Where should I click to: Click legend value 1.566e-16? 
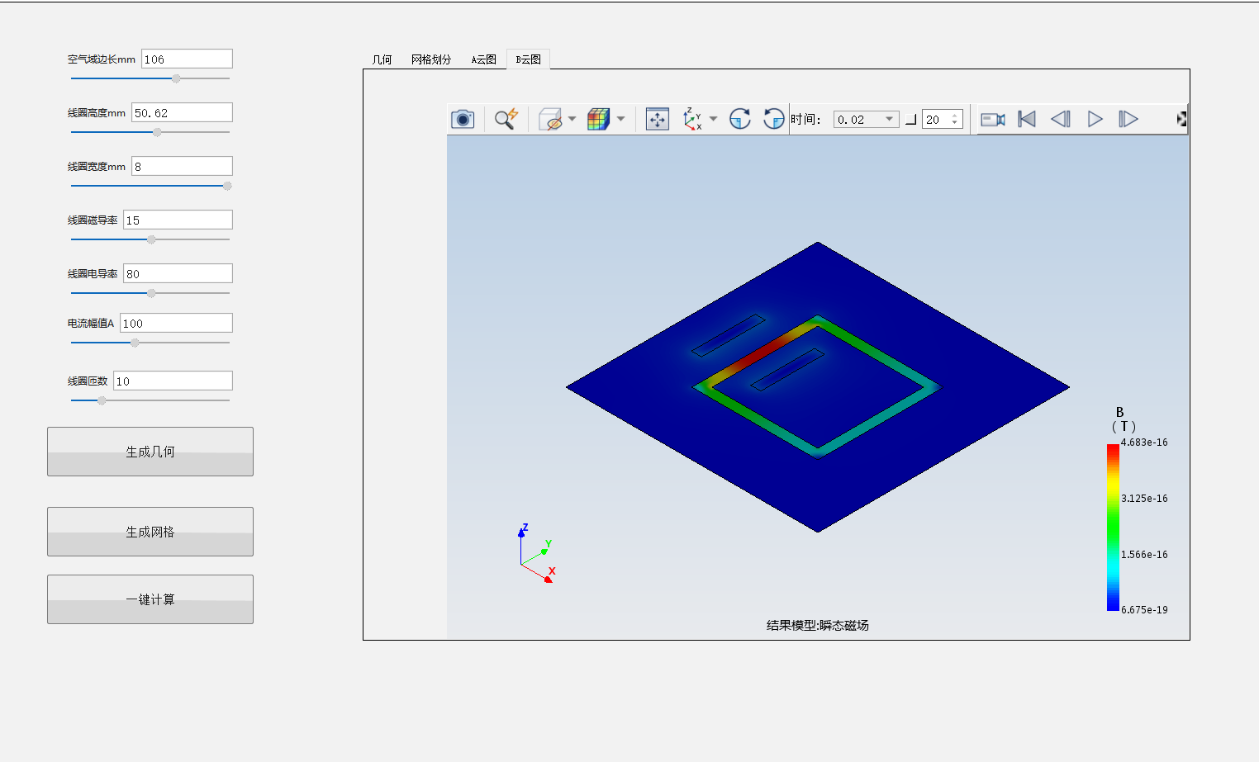coord(1144,555)
